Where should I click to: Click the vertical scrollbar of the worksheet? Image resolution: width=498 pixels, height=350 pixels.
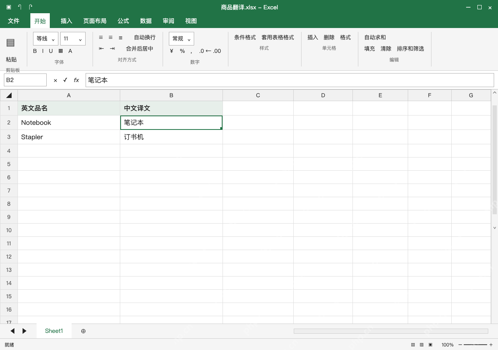pyautogui.click(x=494, y=159)
